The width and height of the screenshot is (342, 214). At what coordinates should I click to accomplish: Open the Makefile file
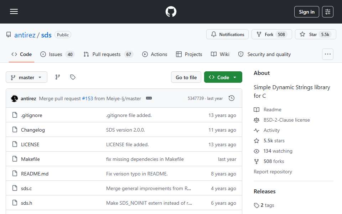30,159
